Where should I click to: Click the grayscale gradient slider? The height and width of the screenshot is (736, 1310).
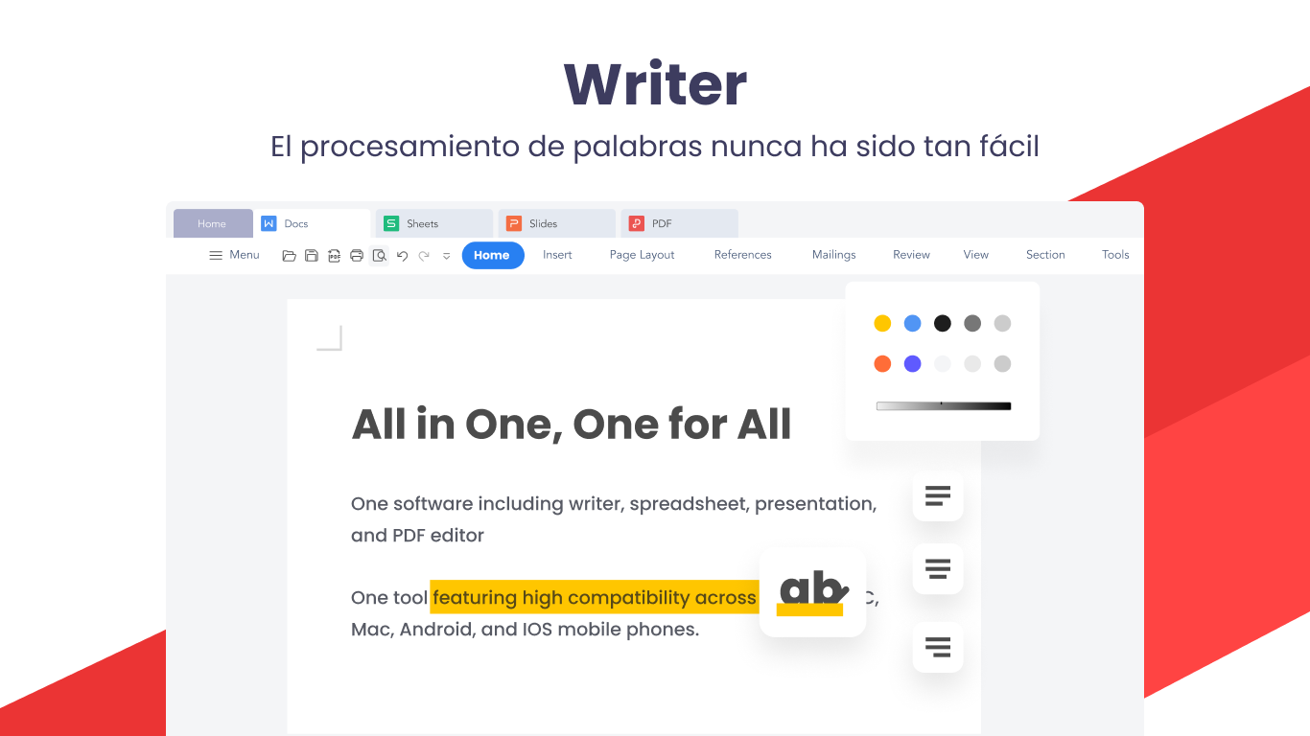944,406
